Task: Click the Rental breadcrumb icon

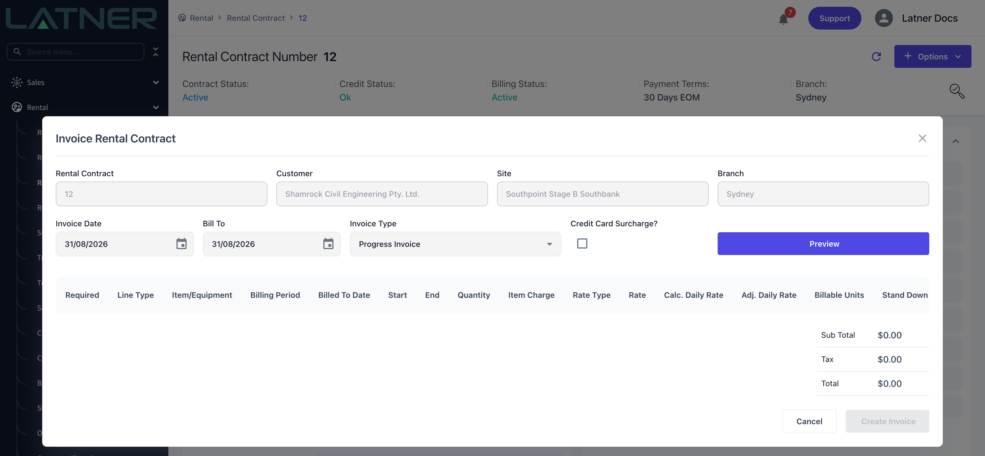Action: 182,18
